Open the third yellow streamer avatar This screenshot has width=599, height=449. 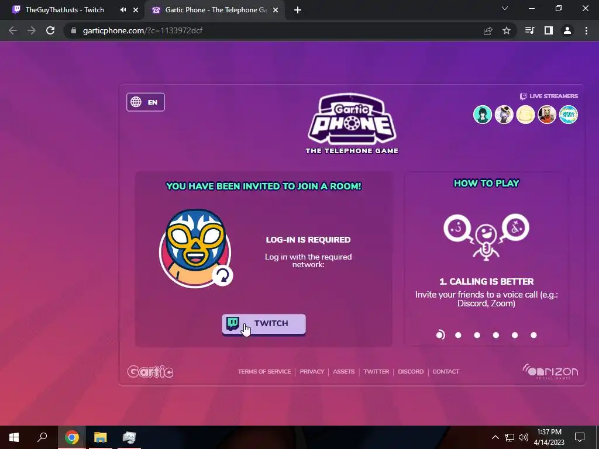[525, 115]
